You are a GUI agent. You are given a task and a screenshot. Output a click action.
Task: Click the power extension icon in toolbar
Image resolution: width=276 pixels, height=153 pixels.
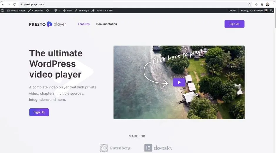[256, 4]
